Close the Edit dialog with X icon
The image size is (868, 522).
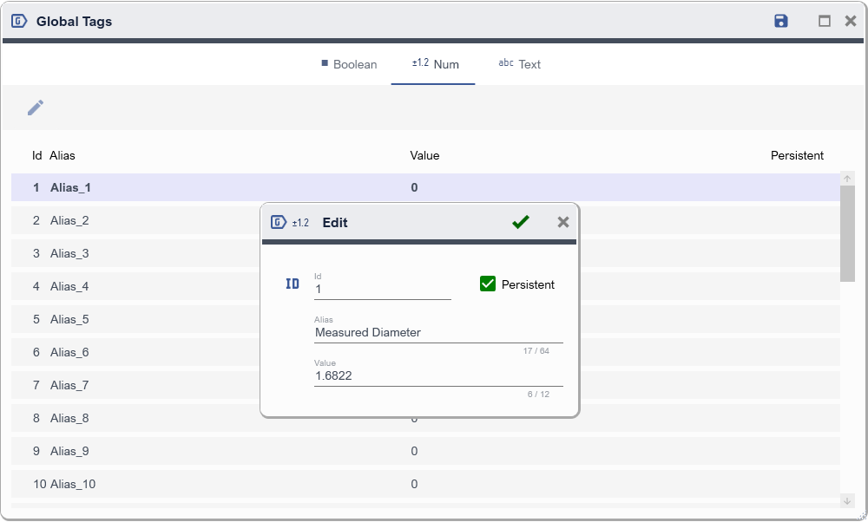[563, 223]
